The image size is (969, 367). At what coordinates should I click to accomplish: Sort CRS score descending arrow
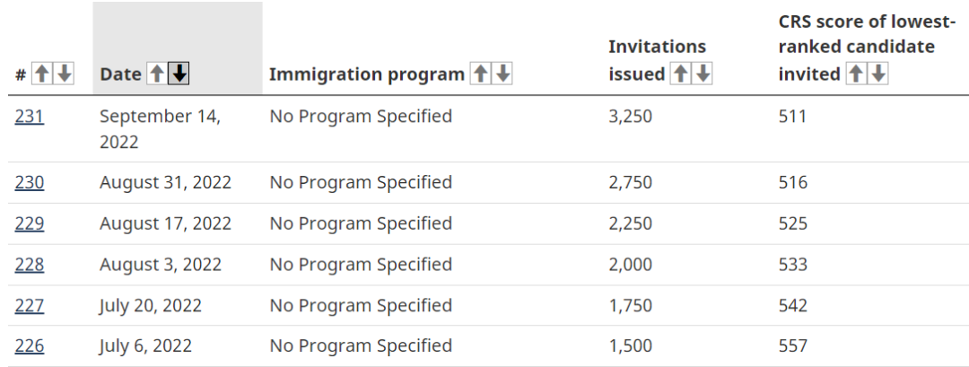point(878,74)
